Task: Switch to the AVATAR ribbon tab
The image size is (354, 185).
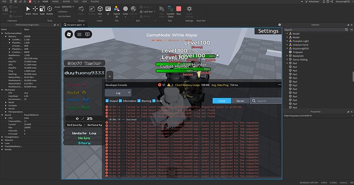Action: pyautogui.click(x=66, y=2)
